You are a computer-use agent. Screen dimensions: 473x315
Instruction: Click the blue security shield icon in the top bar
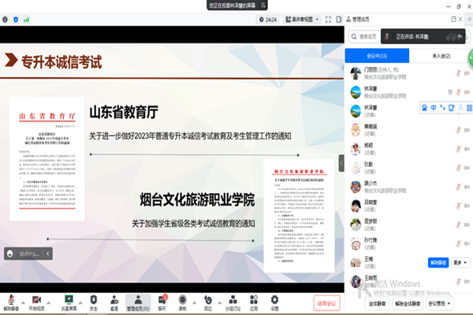point(16,20)
